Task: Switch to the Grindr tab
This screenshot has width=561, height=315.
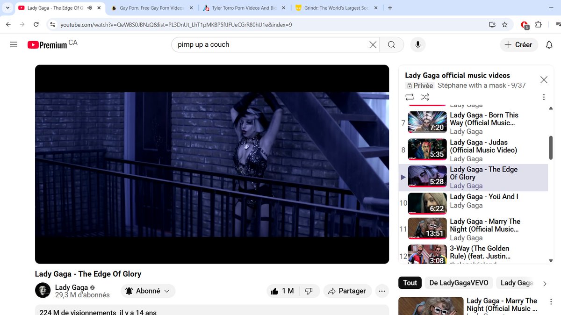Action: pyautogui.click(x=337, y=8)
